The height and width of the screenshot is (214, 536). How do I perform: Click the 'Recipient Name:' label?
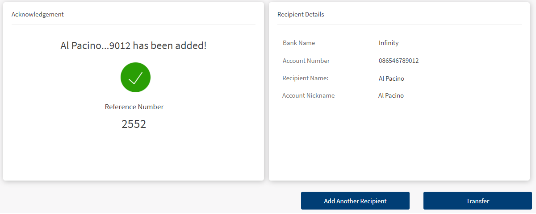point(305,78)
